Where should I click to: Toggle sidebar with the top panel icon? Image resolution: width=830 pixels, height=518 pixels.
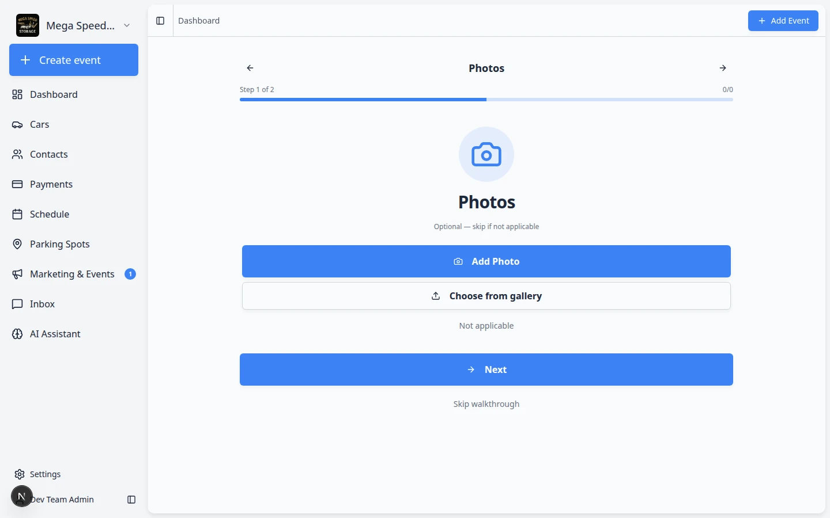click(x=160, y=21)
